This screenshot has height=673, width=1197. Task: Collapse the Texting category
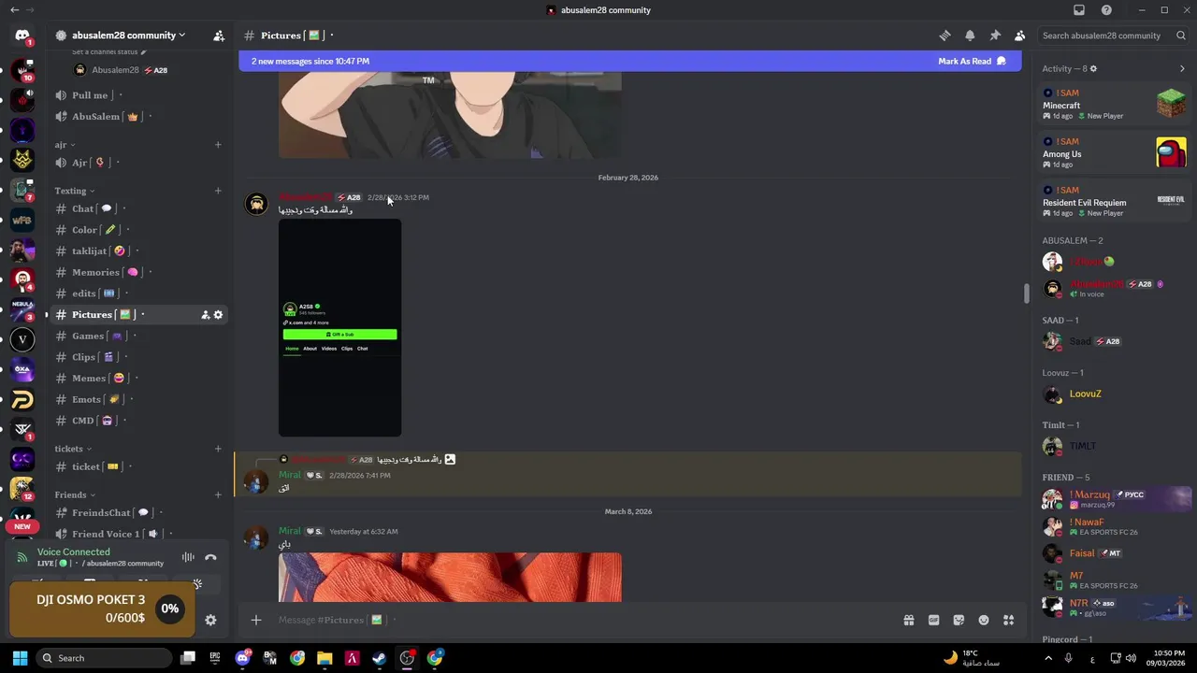(x=74, y=191)
